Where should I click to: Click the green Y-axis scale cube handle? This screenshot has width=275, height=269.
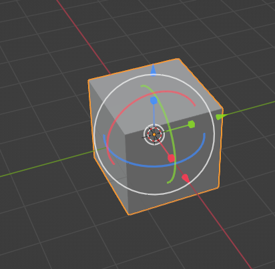click(192, 124)
